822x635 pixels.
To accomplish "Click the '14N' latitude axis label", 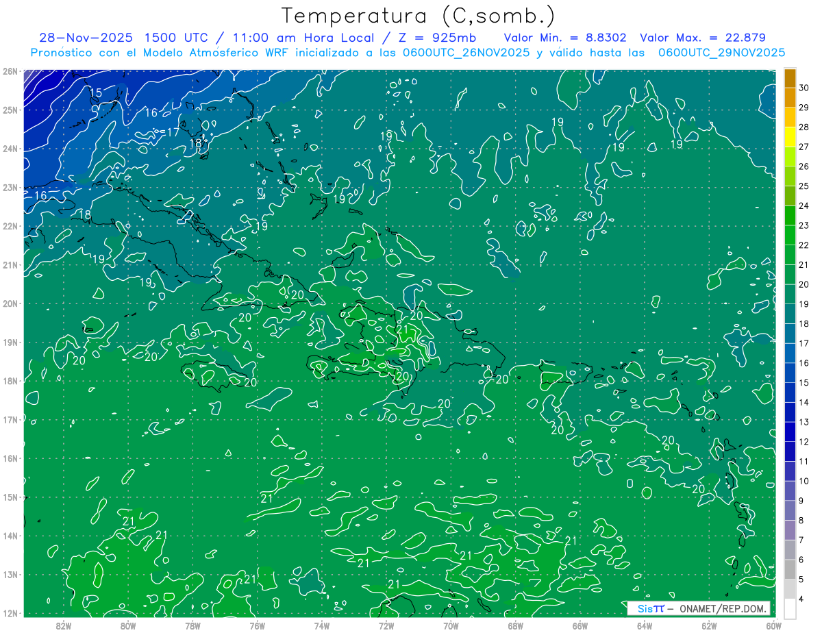I will click(10, 536).
